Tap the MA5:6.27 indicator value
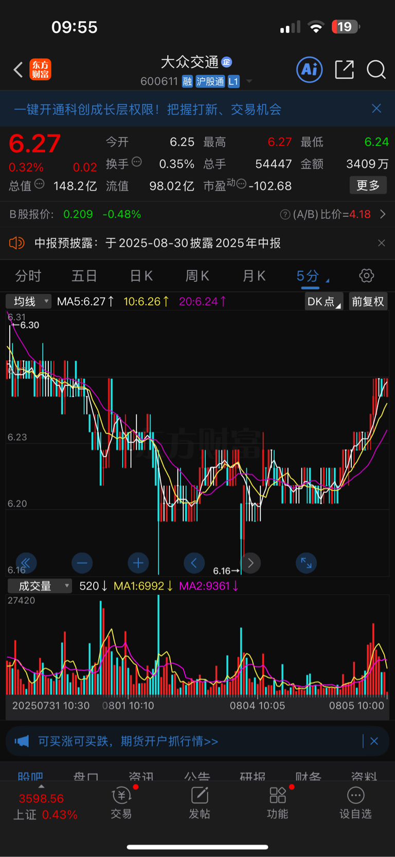 click(x=85, y=301)
